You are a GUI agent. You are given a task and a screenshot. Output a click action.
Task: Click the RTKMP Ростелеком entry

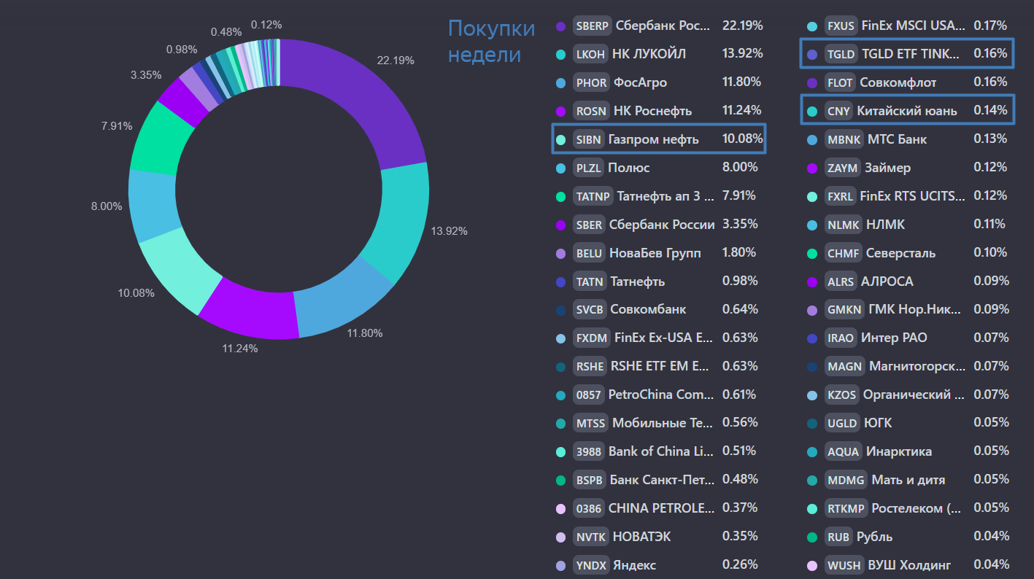click(x=908, y=509)
